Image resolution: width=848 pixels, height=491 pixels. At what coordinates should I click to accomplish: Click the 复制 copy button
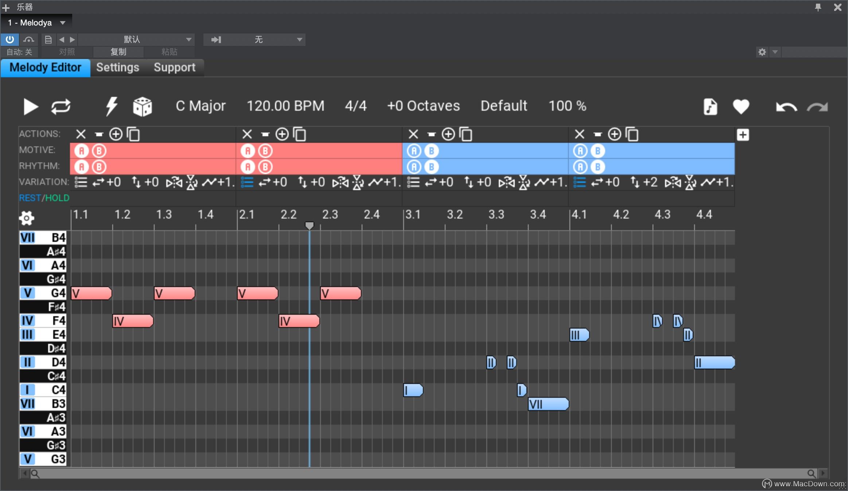(x=118, y=52)
